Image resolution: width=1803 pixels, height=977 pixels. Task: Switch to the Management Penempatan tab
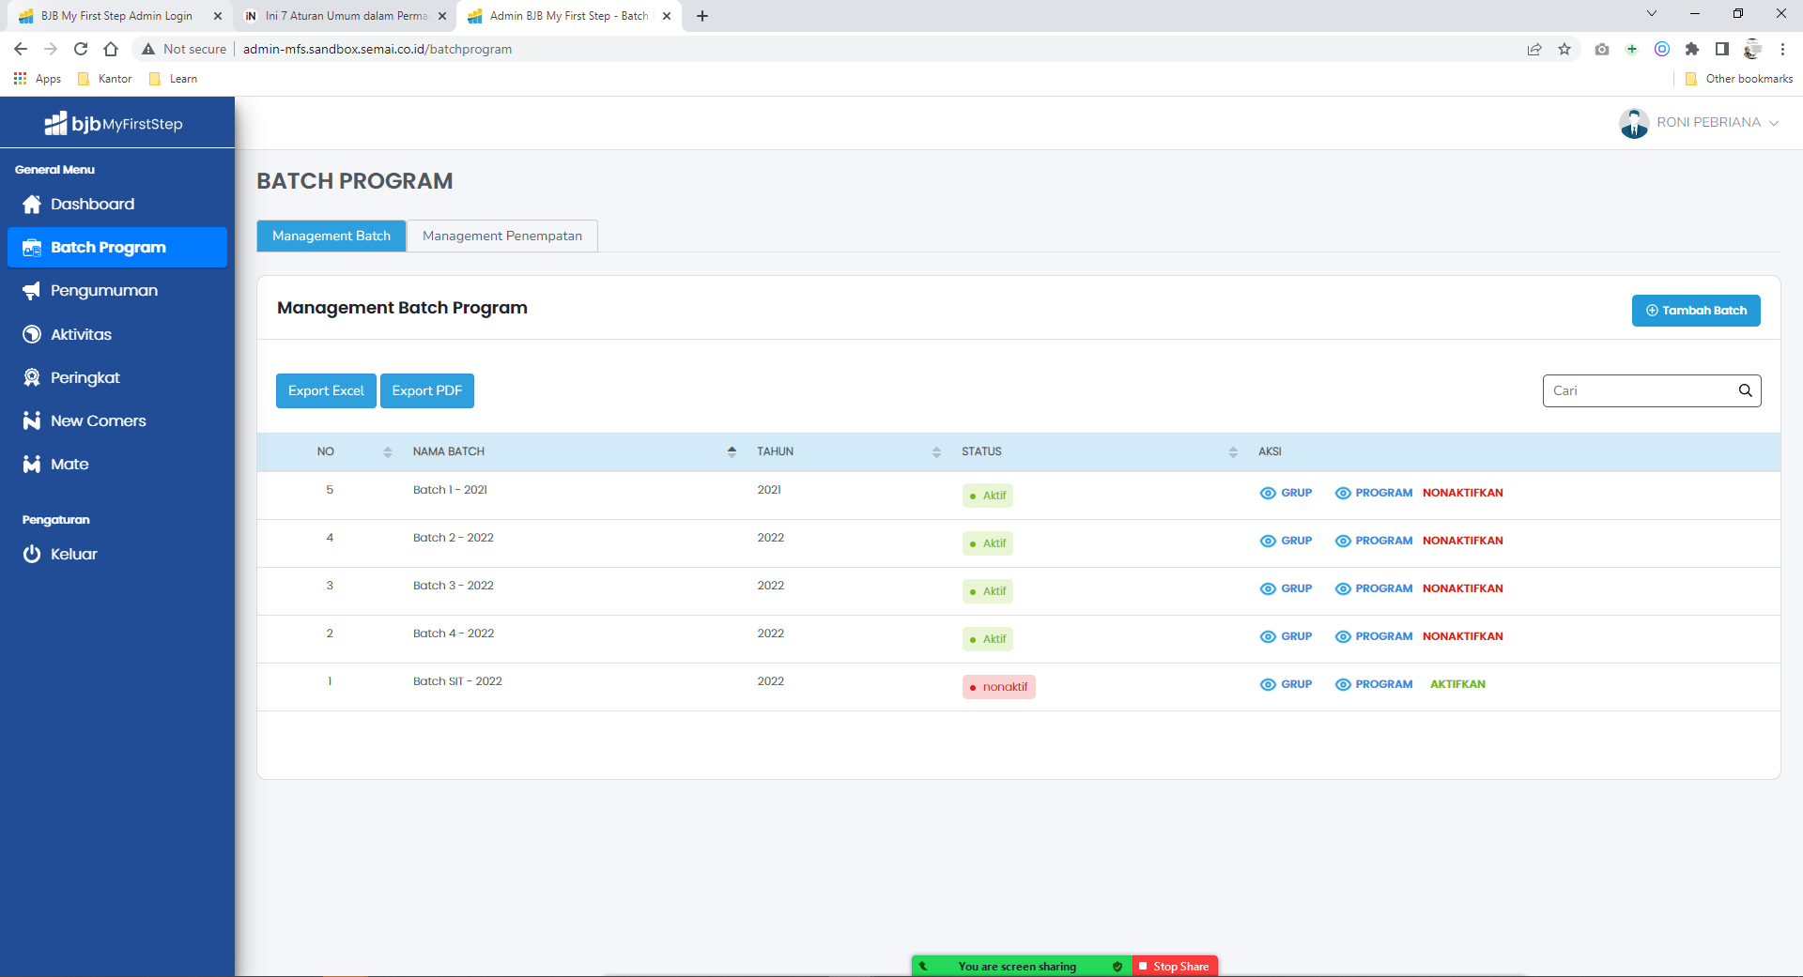501,236
